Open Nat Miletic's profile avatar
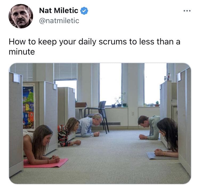This screenshot has height=189, width=200. click(21, 16)
